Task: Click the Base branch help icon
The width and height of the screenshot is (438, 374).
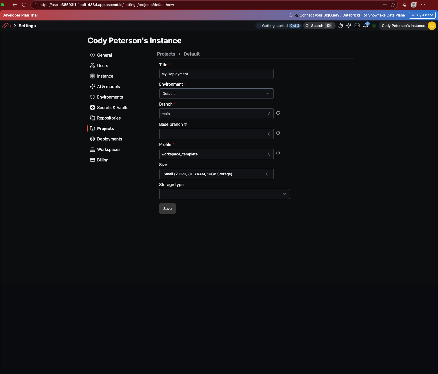Action: click(185, 124)
